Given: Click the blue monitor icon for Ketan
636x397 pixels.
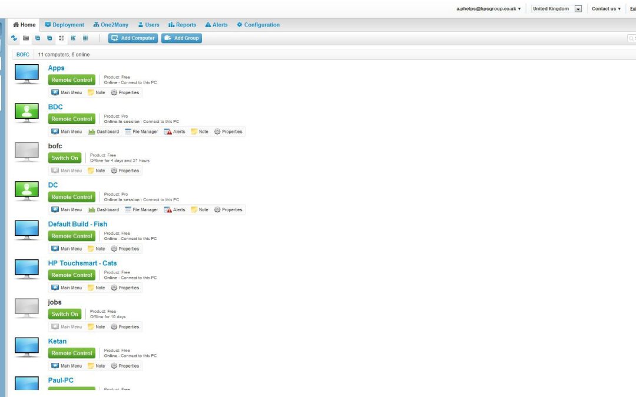Looking at the screenshot, I should 26,347.
